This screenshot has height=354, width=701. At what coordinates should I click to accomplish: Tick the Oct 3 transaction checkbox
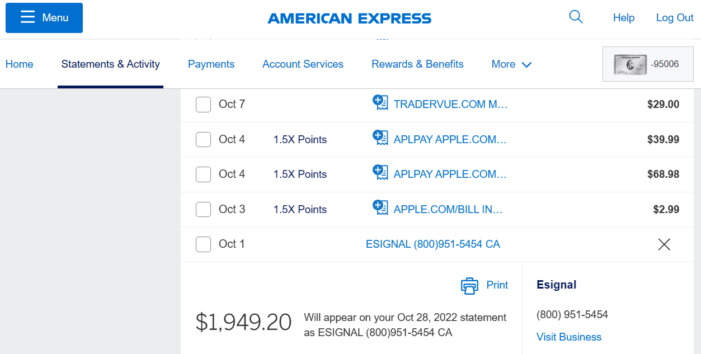pyautogui.click(x=203, y=210)
